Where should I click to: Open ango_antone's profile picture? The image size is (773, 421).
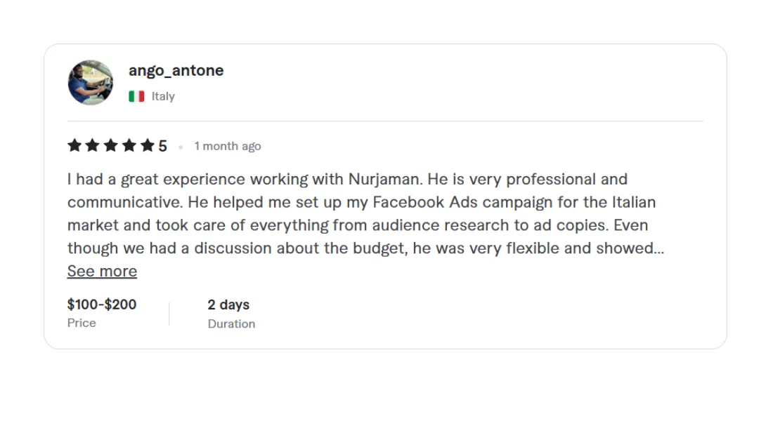coord(90,83)
